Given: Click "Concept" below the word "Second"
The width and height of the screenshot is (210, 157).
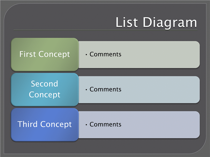Looking at the screenshot, I should (45, 95).
